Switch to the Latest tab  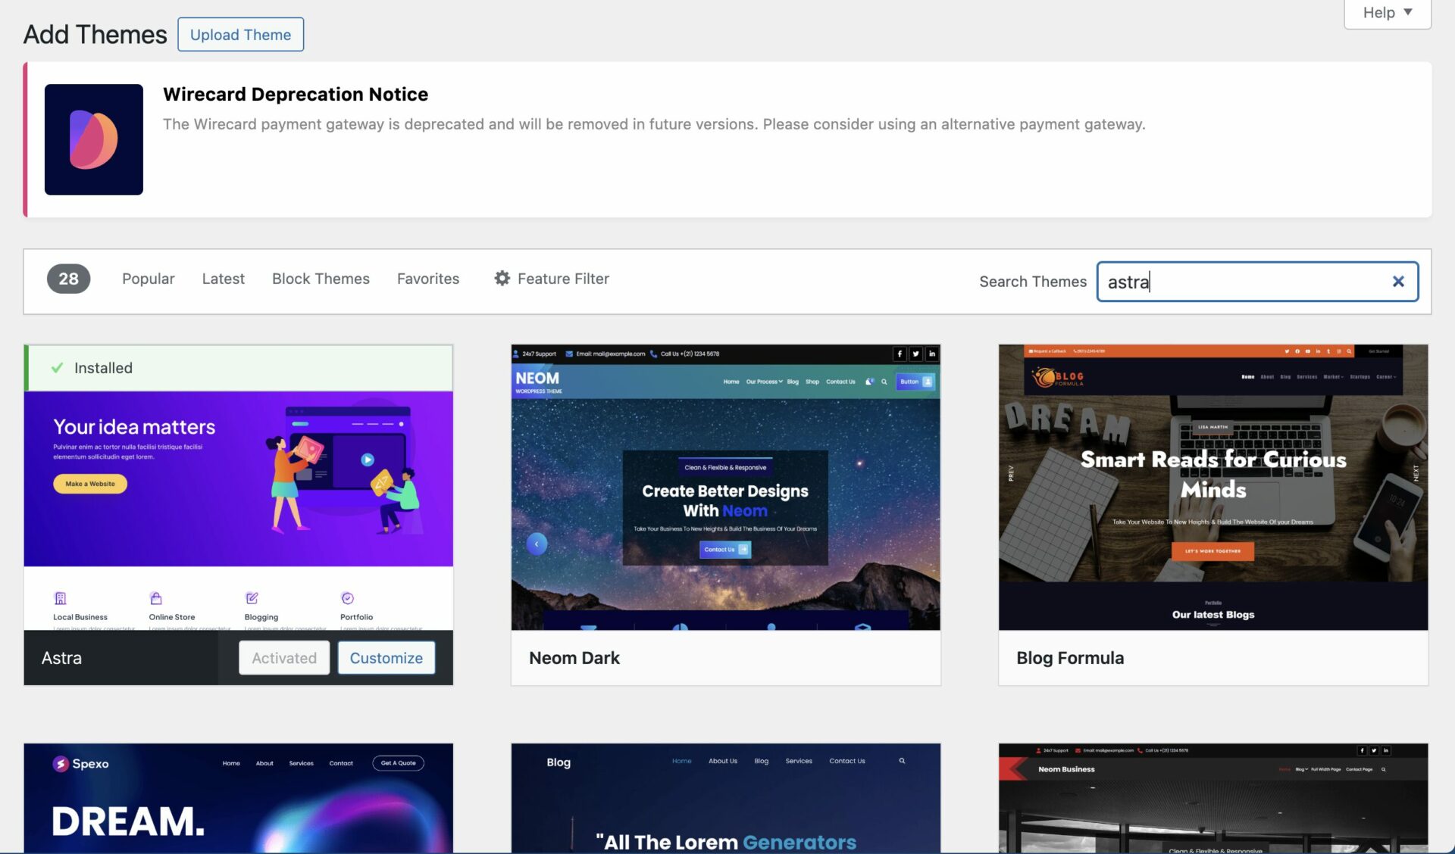pos(223,279)
